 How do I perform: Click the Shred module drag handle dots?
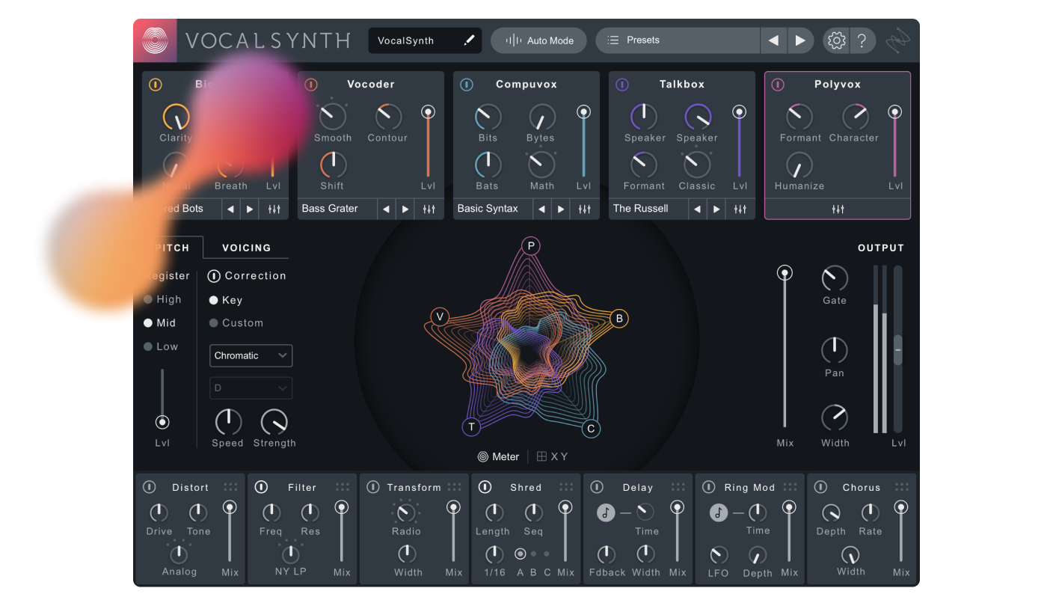566,487
